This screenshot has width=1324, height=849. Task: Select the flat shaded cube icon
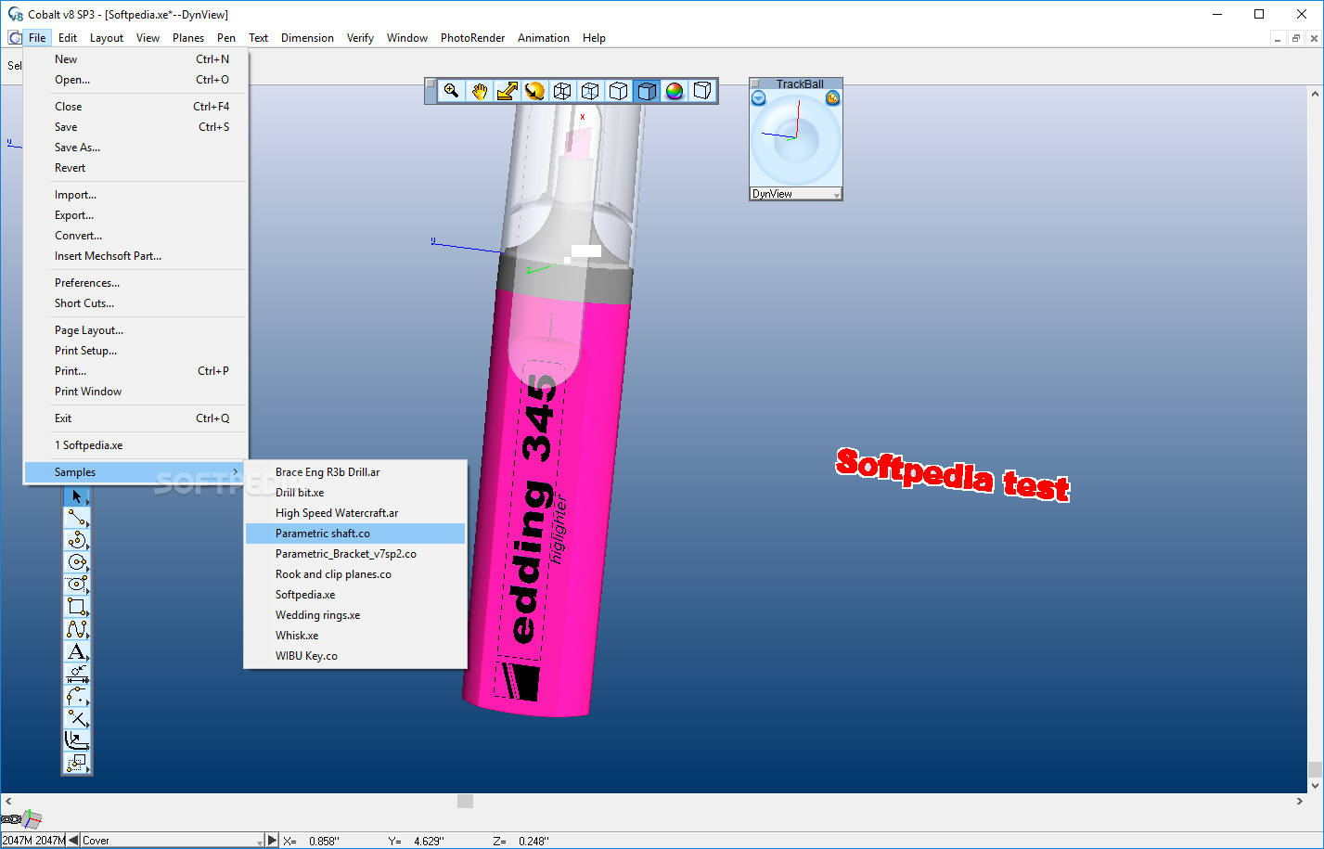tap(647, 91)
